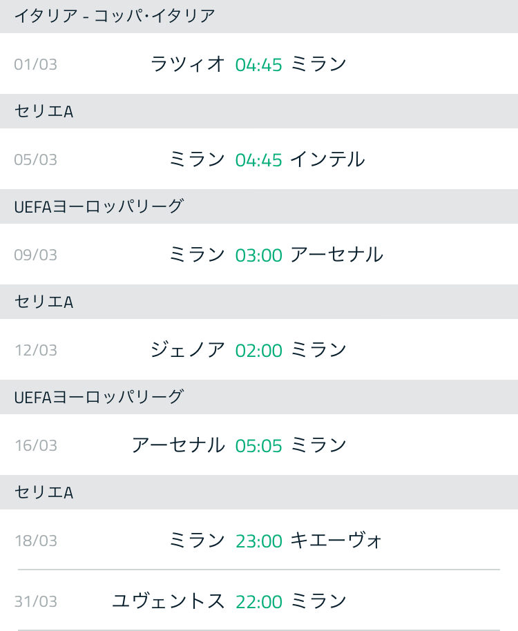This screenshot has height=631, width=518.
Task: Tap the last セリエA section header
Action: click(259, 492)
